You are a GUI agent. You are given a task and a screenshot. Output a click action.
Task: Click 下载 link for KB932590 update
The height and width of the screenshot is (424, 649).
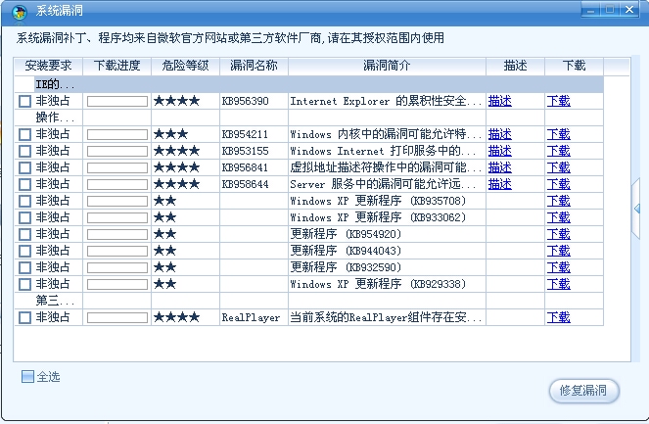click(558, 267)
